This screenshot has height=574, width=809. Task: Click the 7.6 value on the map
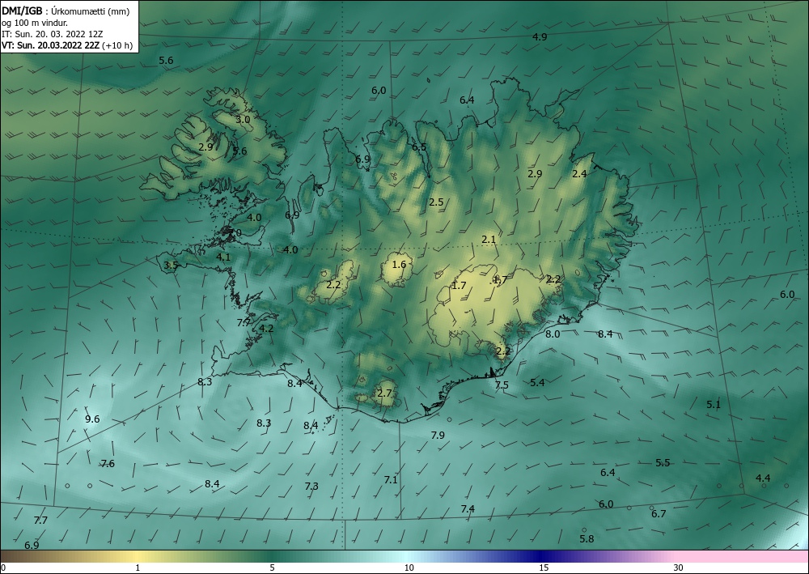coord(108,464)
